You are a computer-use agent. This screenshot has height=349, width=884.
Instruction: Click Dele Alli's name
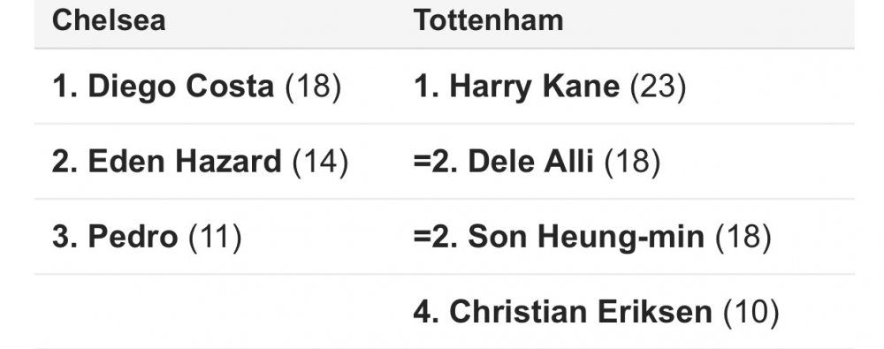point(530,162)
